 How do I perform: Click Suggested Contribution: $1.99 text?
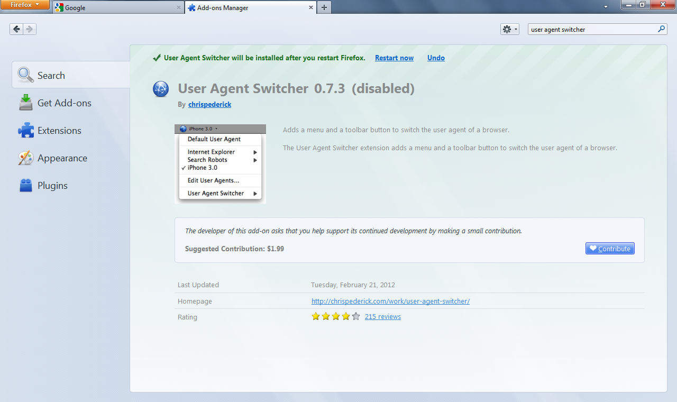[234, 249]
